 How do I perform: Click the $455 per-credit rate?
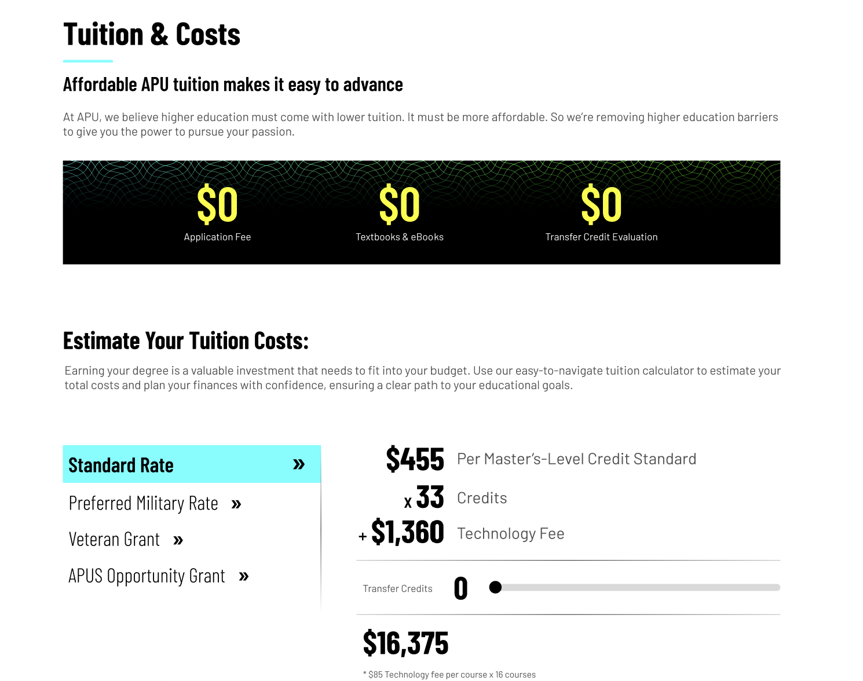tap(415, 459)
